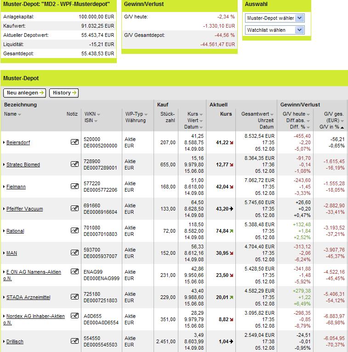Open the note icon for MAN

(74, 252)
